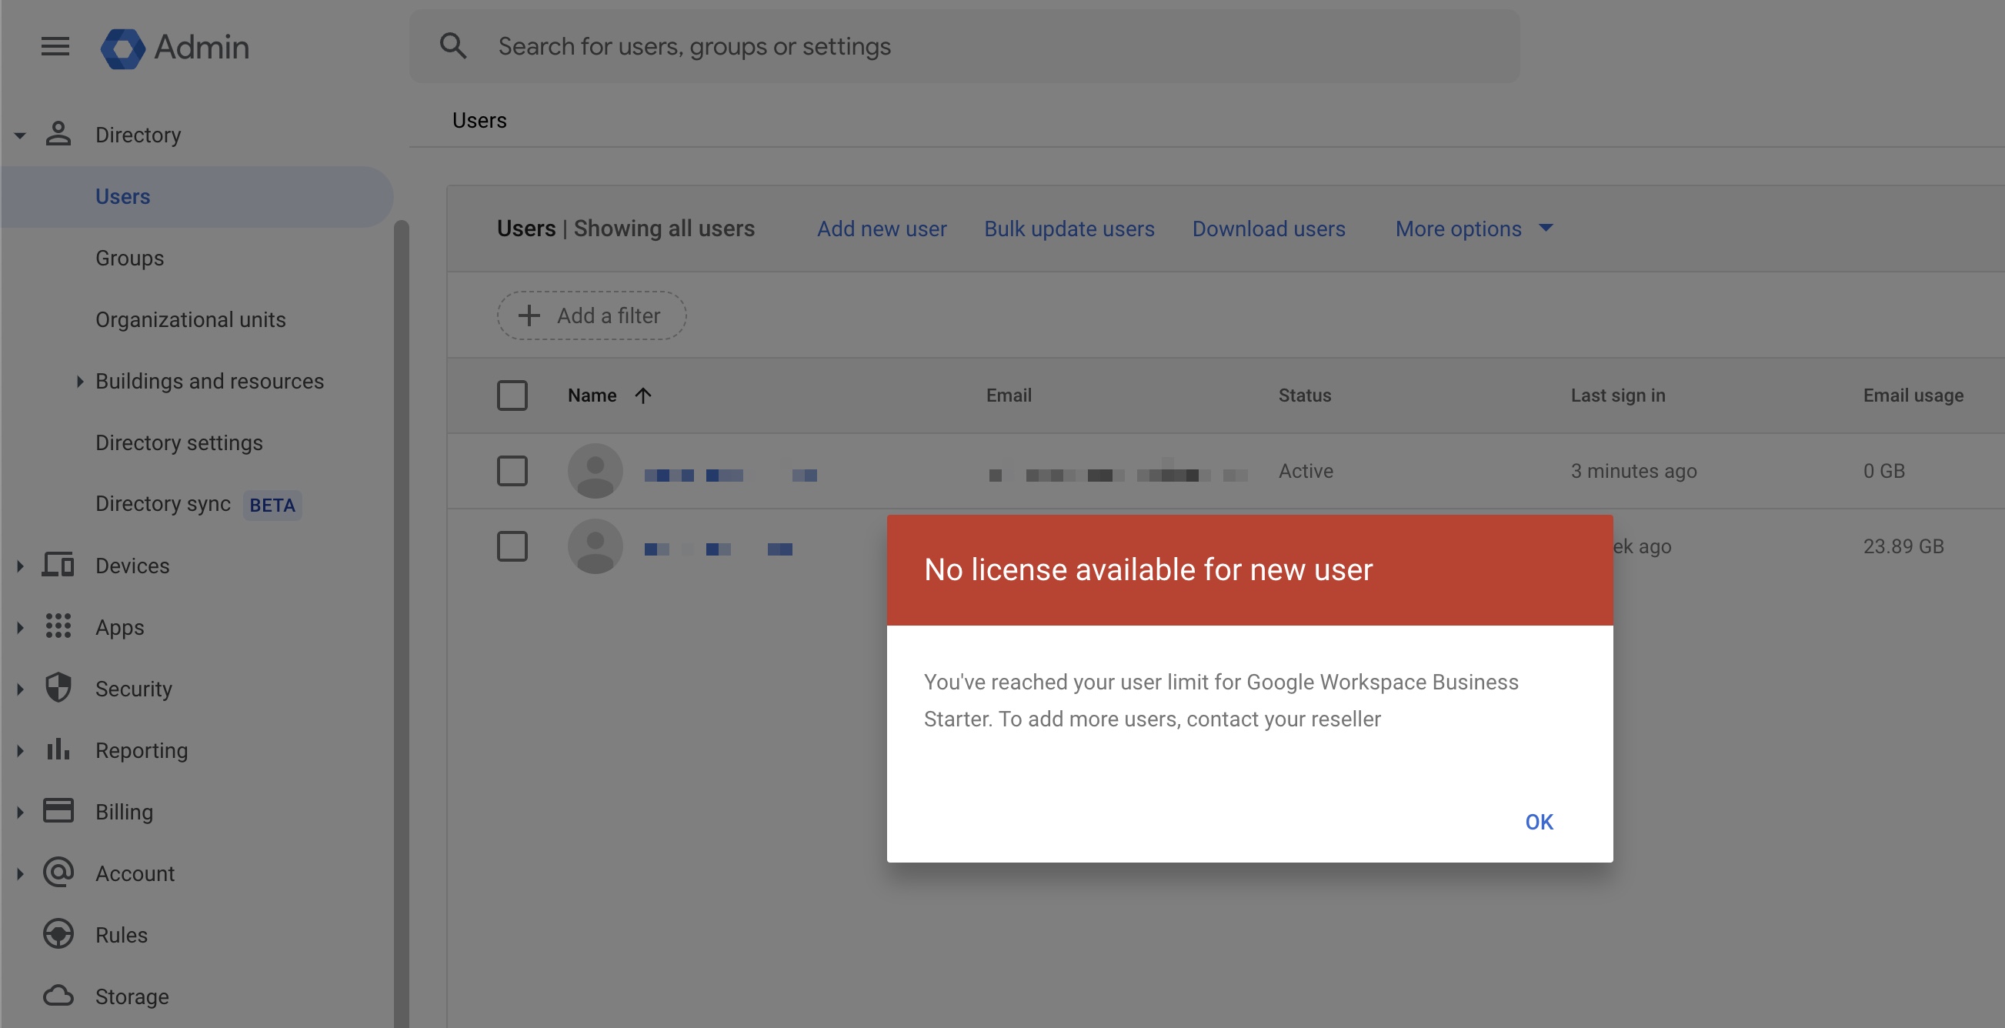Screen dimensions: 2005x1028
Task: Click the Google Admin logo
Action: tap(175, 48)
